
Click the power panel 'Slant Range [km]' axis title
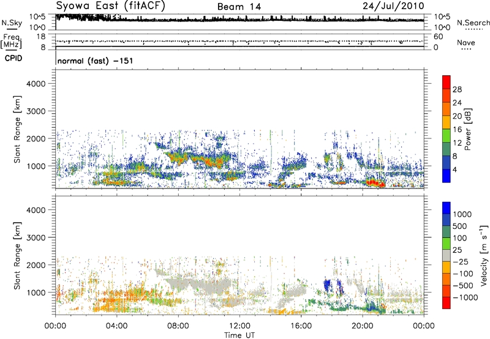(17, 129)
